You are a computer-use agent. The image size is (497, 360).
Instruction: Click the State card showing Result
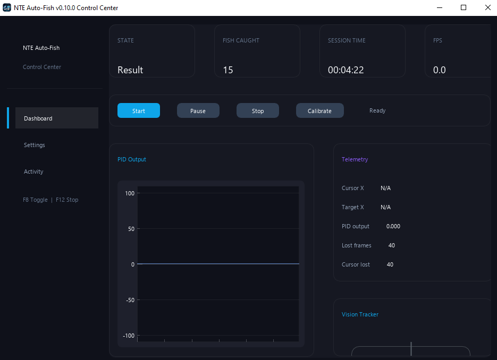tap(152, 51)
